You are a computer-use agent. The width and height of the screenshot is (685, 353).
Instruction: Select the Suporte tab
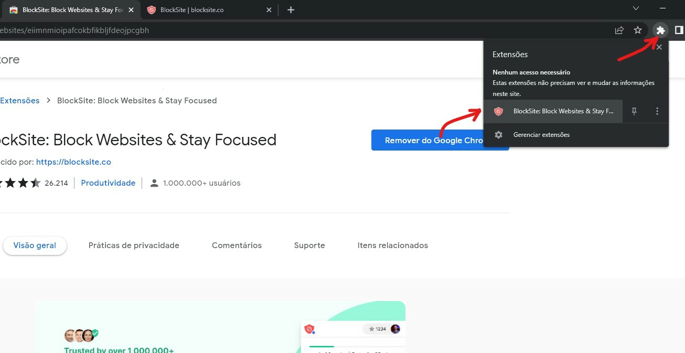(x=309, y=245)
